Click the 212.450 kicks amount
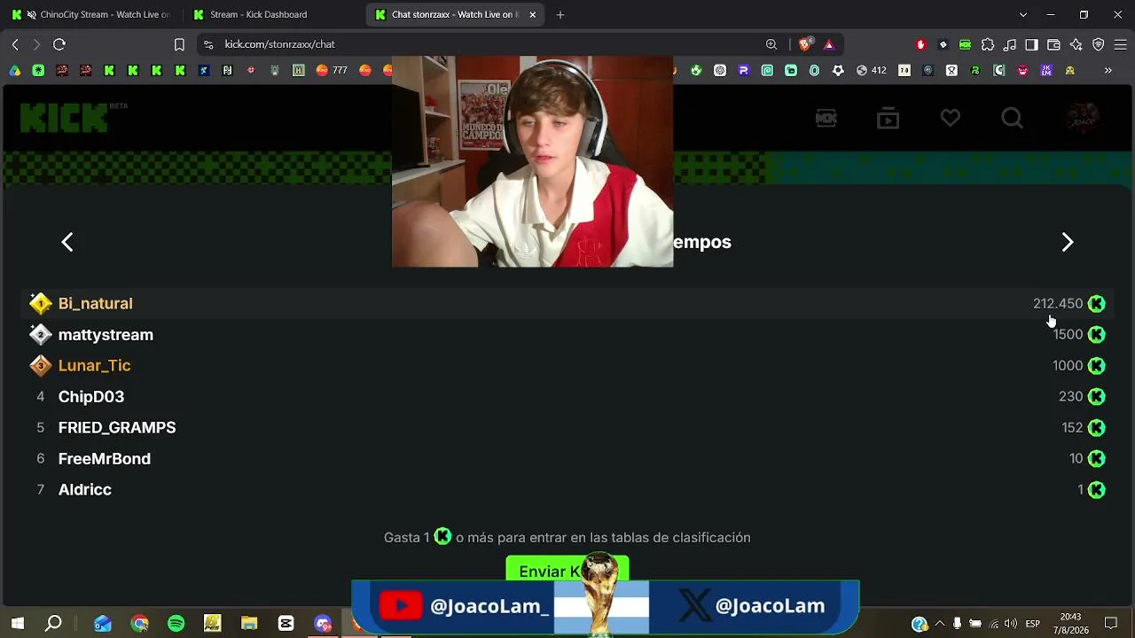 point(1058,303)
